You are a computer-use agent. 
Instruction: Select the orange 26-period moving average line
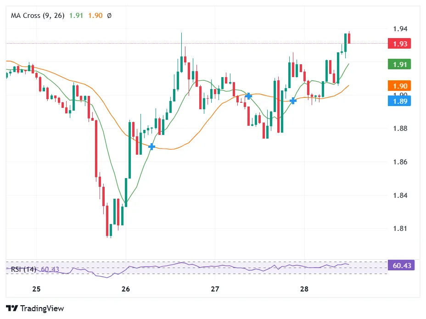[170, 149]
